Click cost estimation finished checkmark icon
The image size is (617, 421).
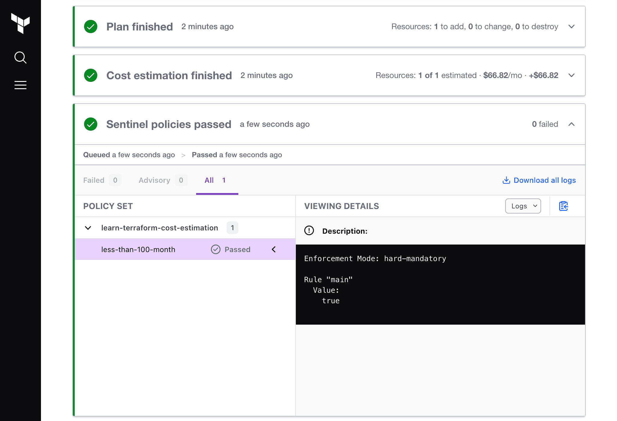click(x=90, y=75)
